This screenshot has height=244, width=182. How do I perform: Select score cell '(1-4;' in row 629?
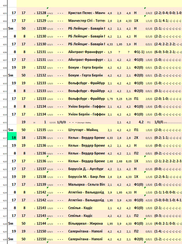click(x=168, y=231)
